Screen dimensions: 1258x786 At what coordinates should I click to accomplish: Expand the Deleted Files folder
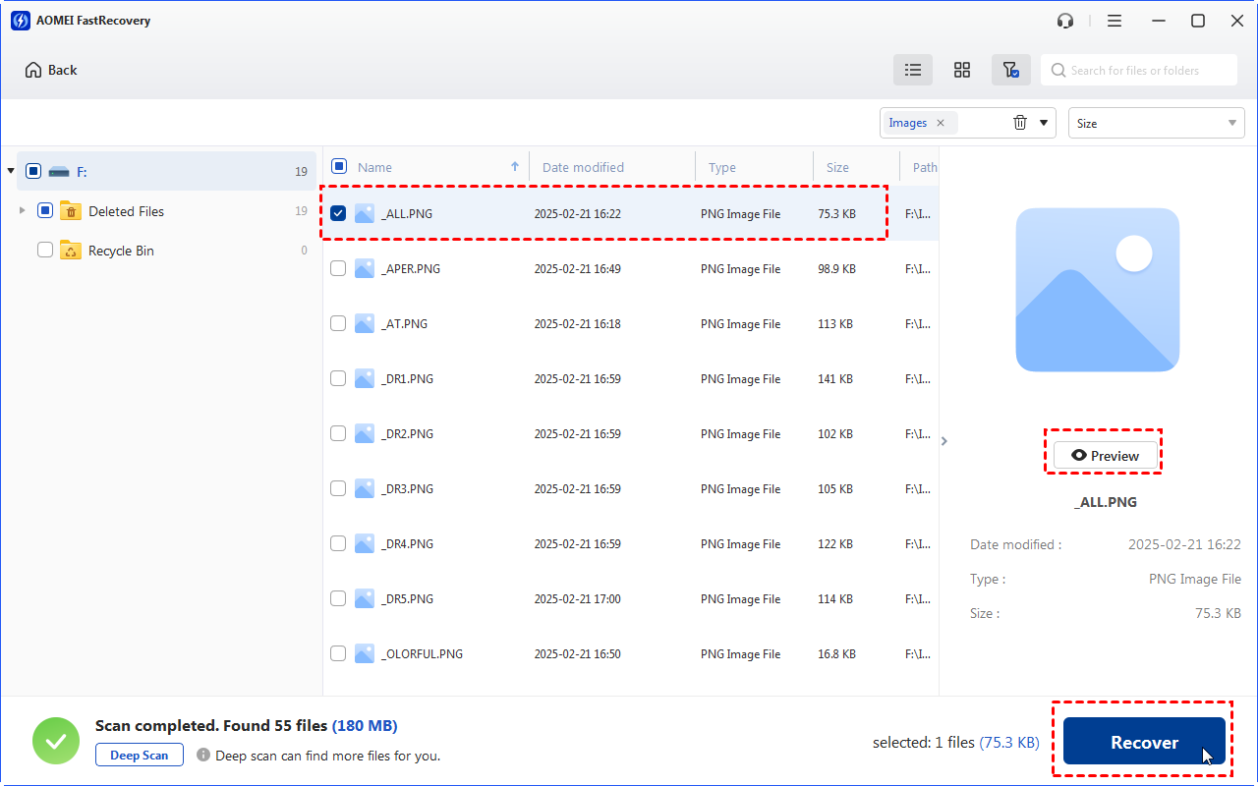[x=23, y=210]
